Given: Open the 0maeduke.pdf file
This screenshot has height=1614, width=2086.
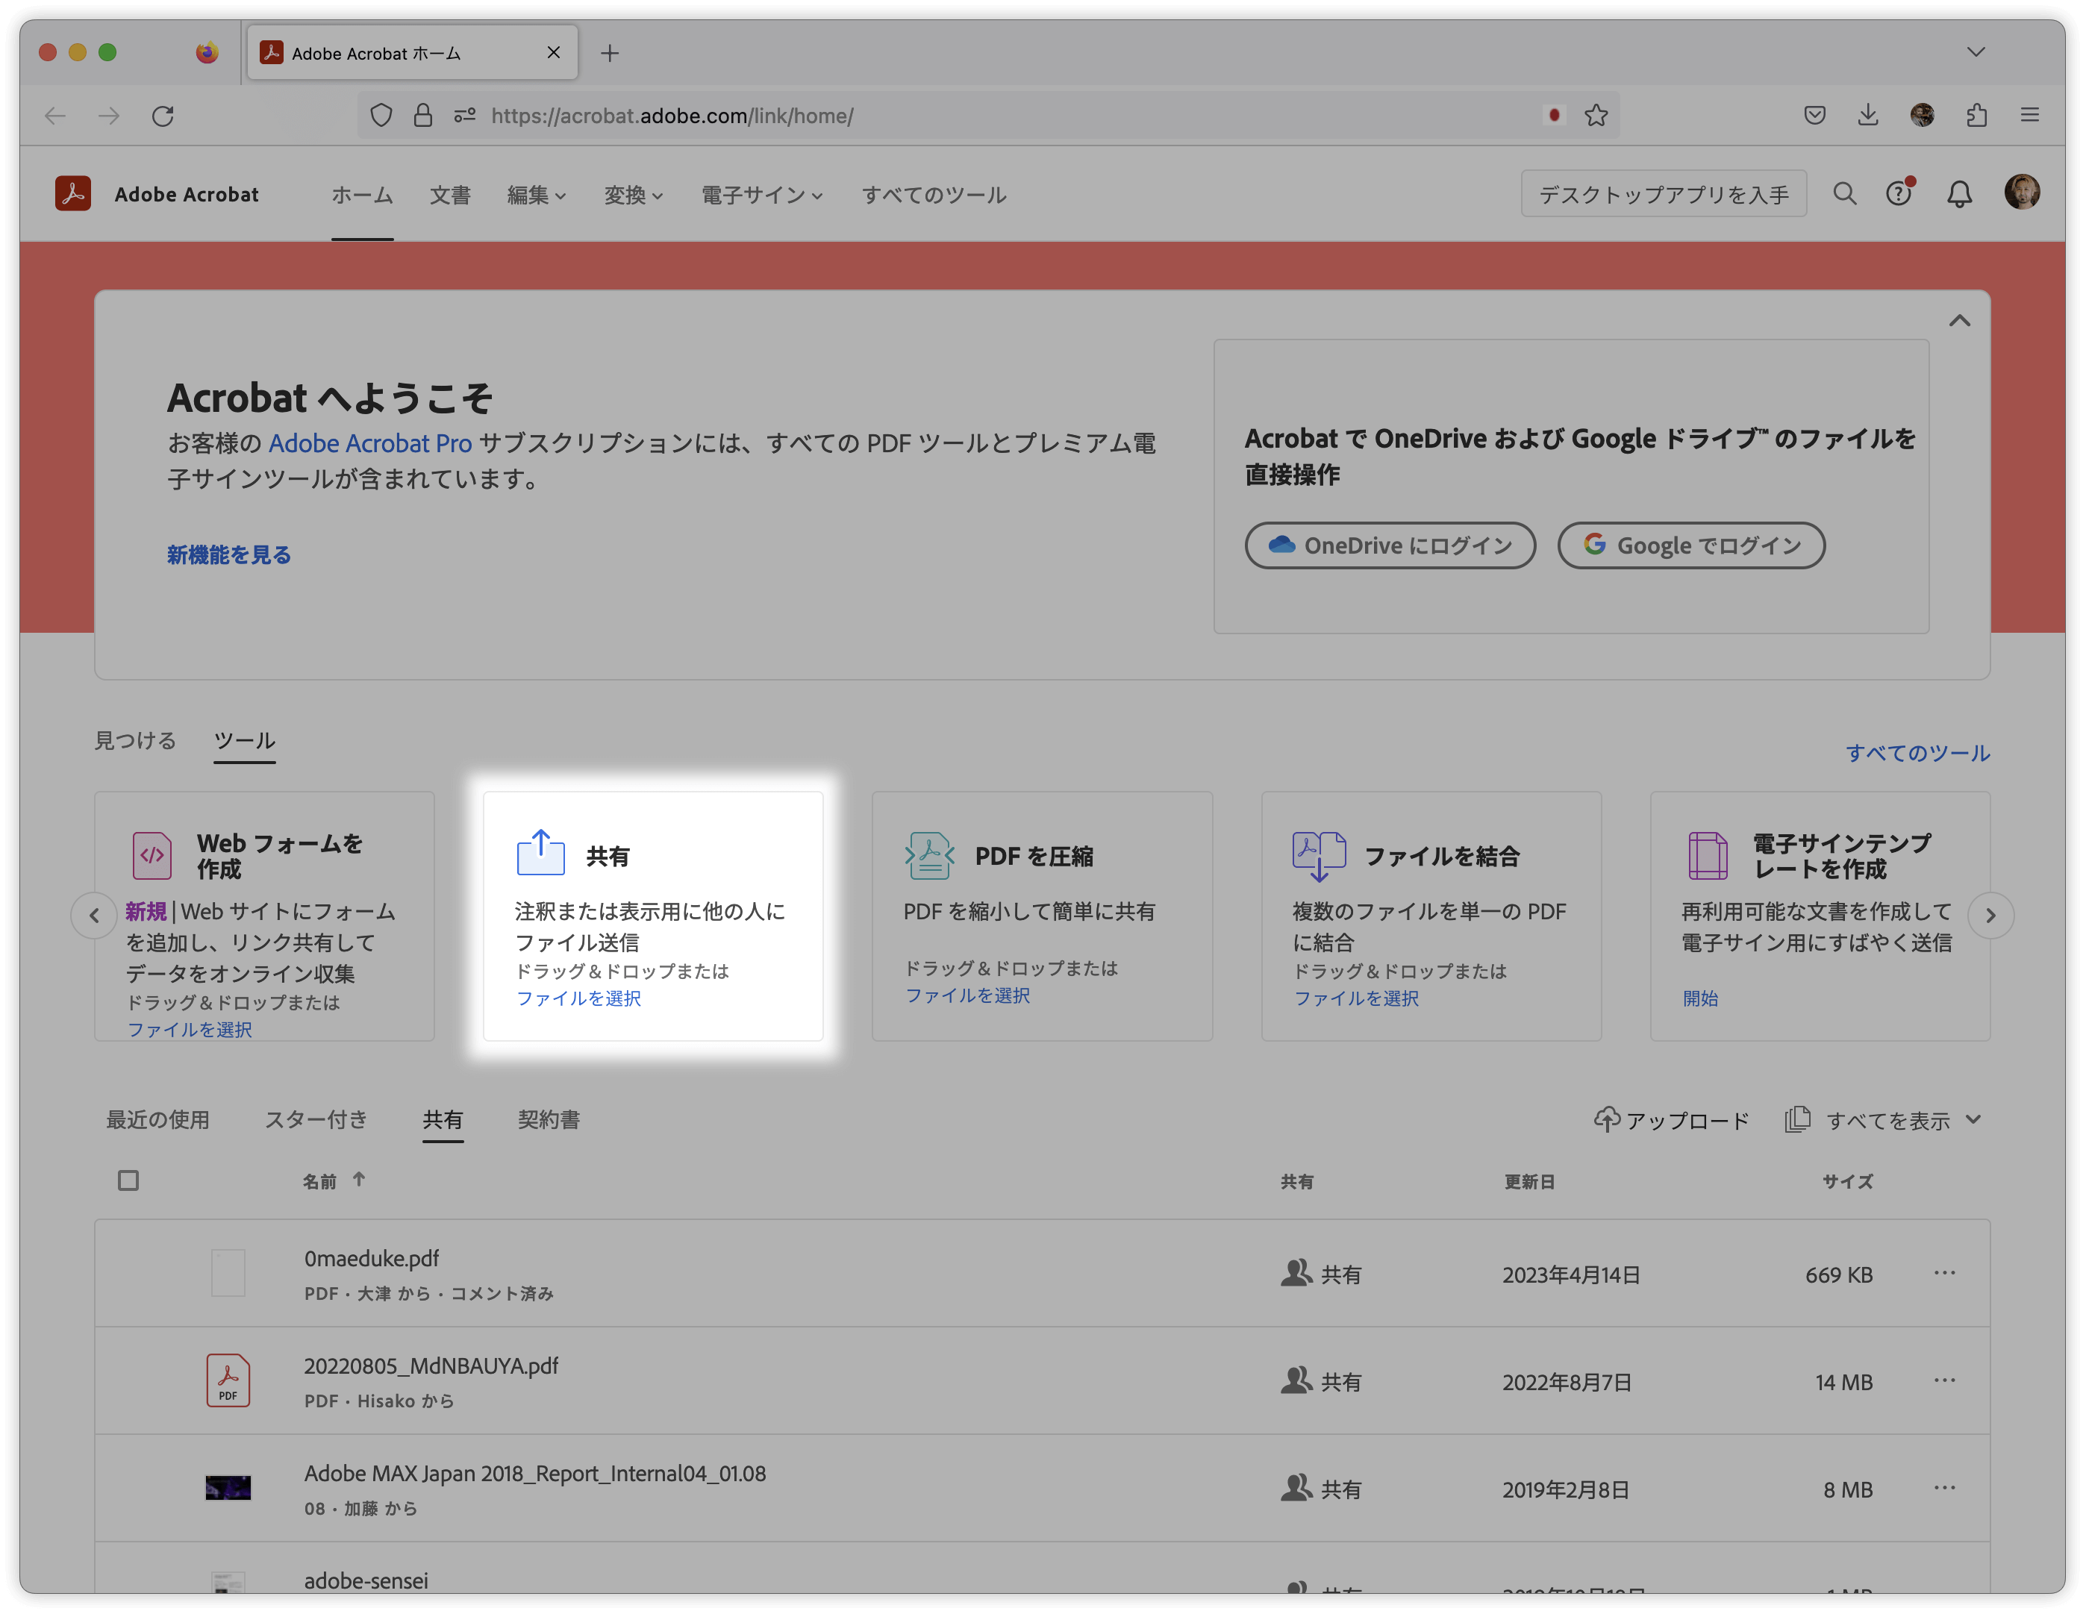Looking at the screenshot, I should [372, 1259].
